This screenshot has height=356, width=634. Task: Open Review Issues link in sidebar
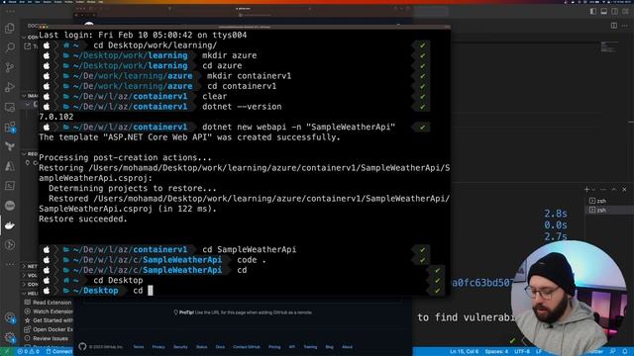47,338
